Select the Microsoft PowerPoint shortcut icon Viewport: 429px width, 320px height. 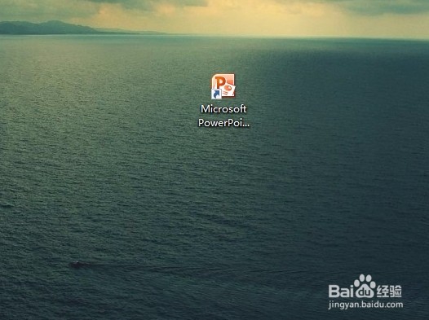coord(223,86)
